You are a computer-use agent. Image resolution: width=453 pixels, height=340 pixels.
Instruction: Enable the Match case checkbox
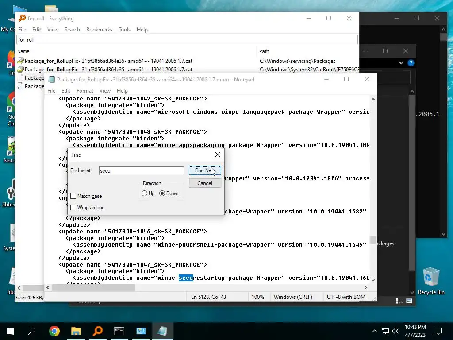point(73,196)
